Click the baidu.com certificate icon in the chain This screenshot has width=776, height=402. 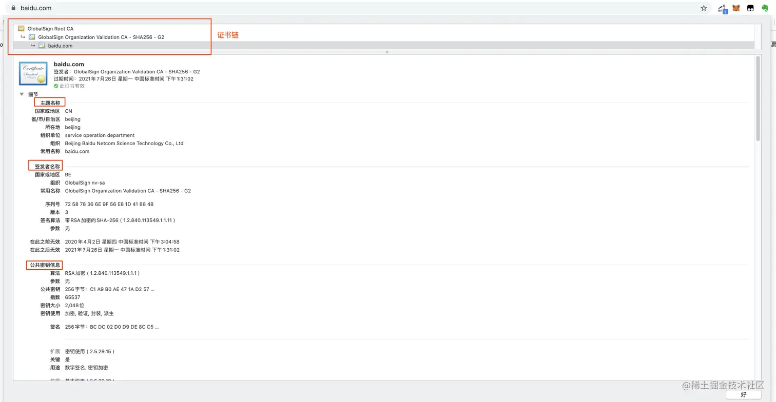(x=42, y=46)
